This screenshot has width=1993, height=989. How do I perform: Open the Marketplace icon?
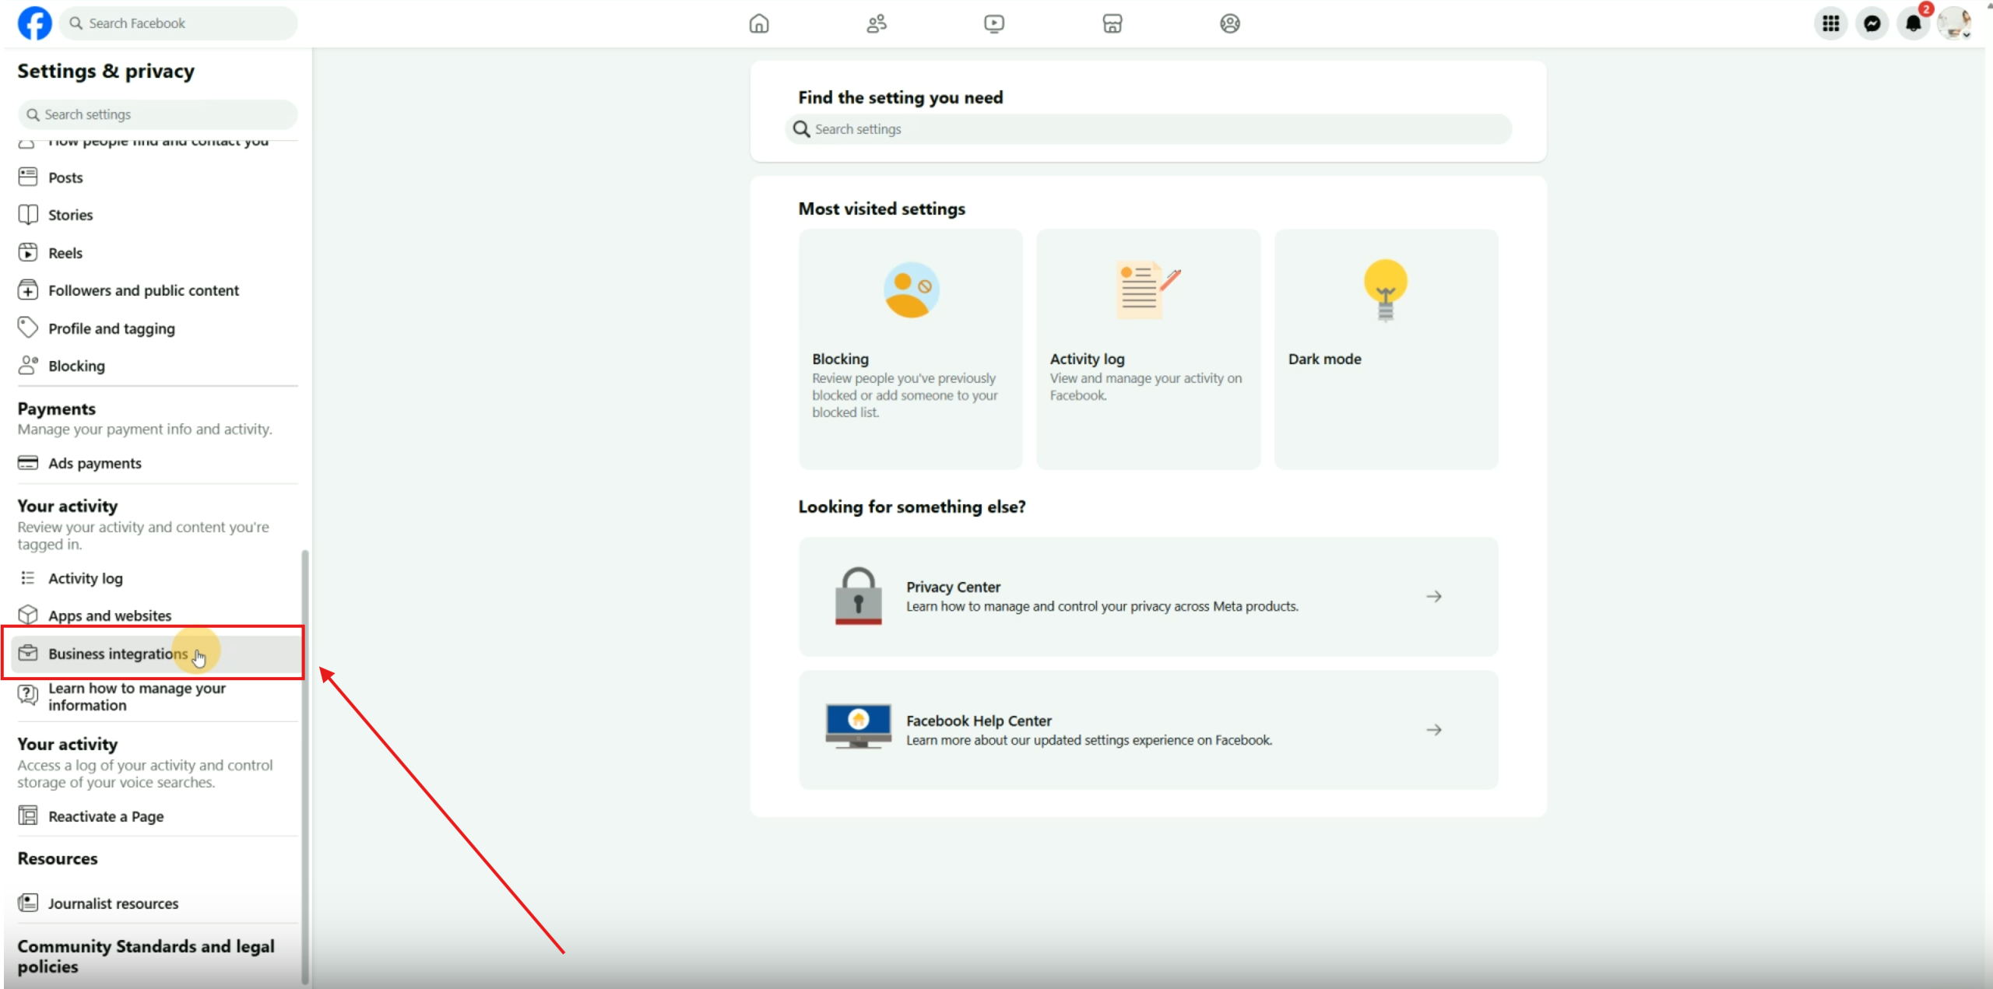click(x=1112, y=23)
